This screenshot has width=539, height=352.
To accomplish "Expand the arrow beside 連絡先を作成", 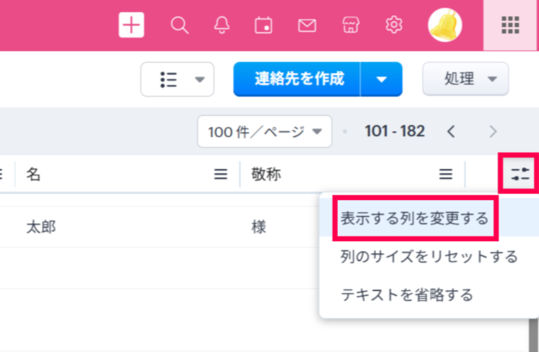I will [x=382, y=79].
